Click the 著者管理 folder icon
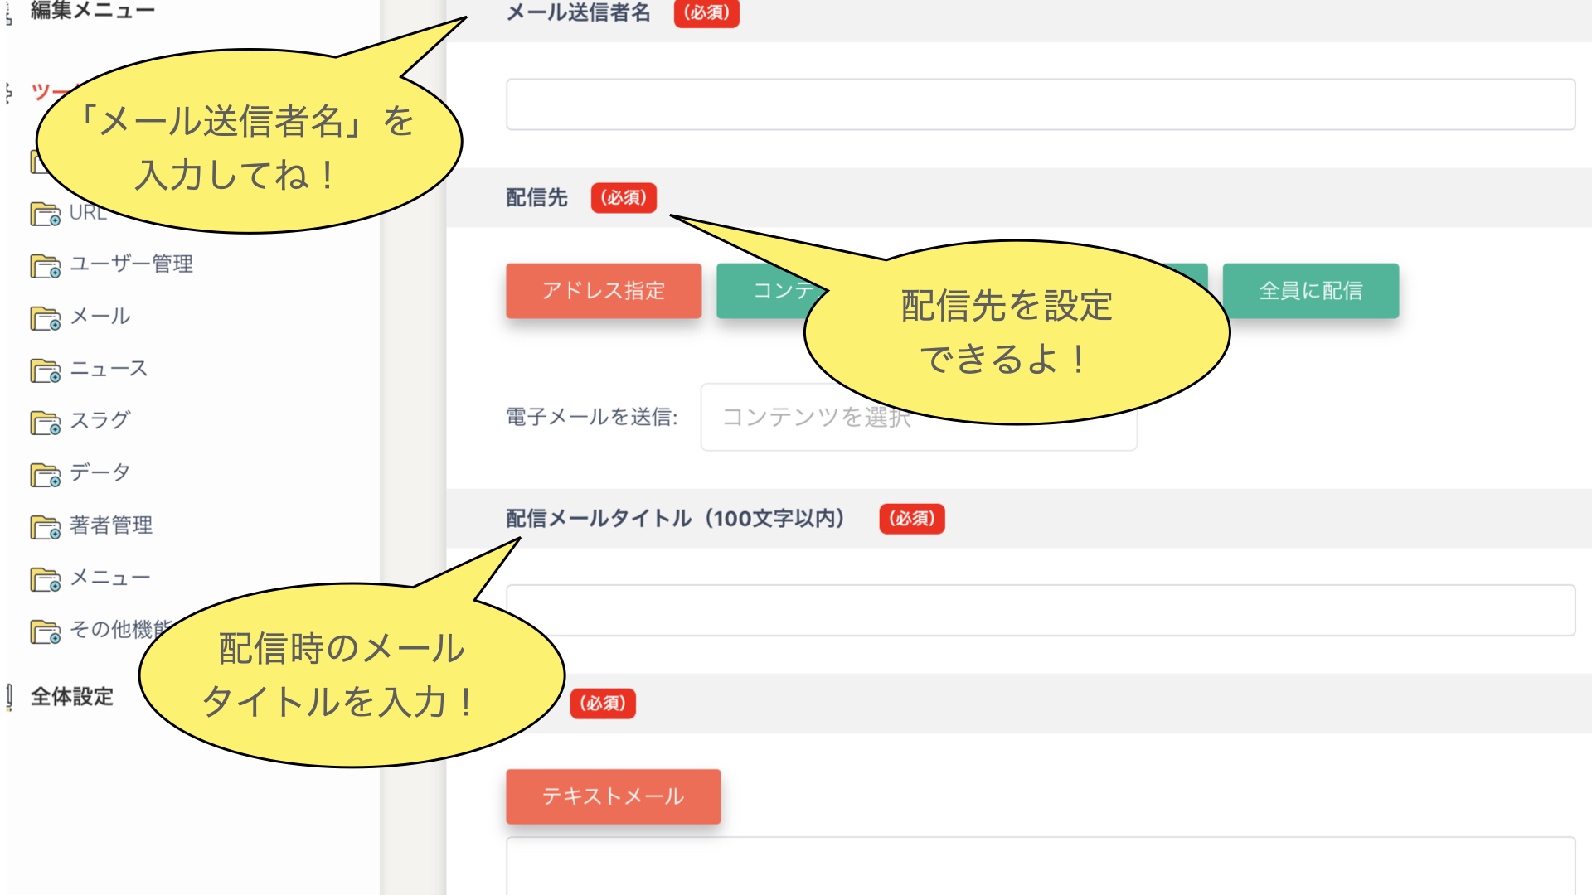This screenshot has height=895, width=1592. click(x=45, y=527)
